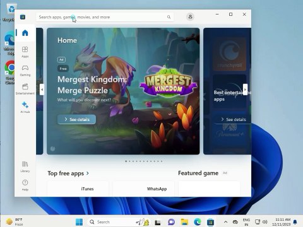Screen dimensions: 303x227
Task: Open the Home tab in Store sidebar
Action: (x=25, y=33)
